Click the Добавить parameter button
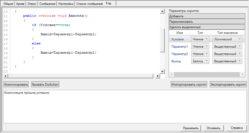Screen dimensions: 249x133 point(207,16)
